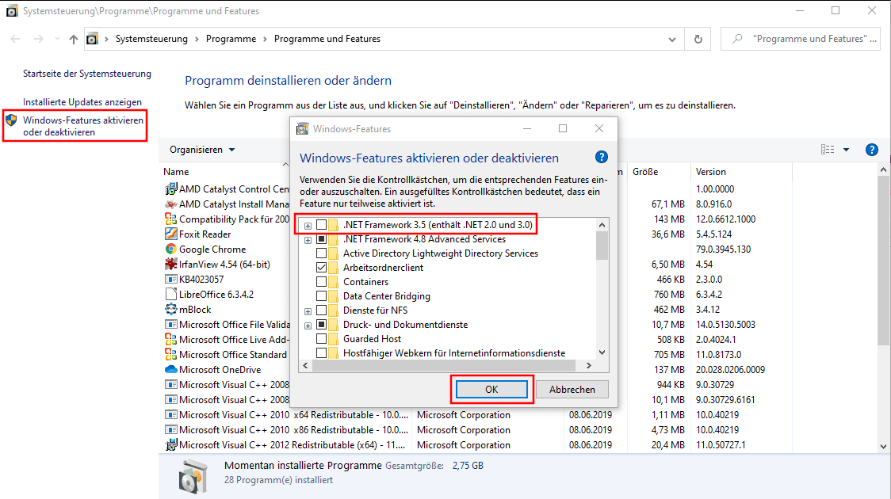Check the Guarded Host checkbox
891x499 pixels.
pyautogui.click(x=322, y=339)
